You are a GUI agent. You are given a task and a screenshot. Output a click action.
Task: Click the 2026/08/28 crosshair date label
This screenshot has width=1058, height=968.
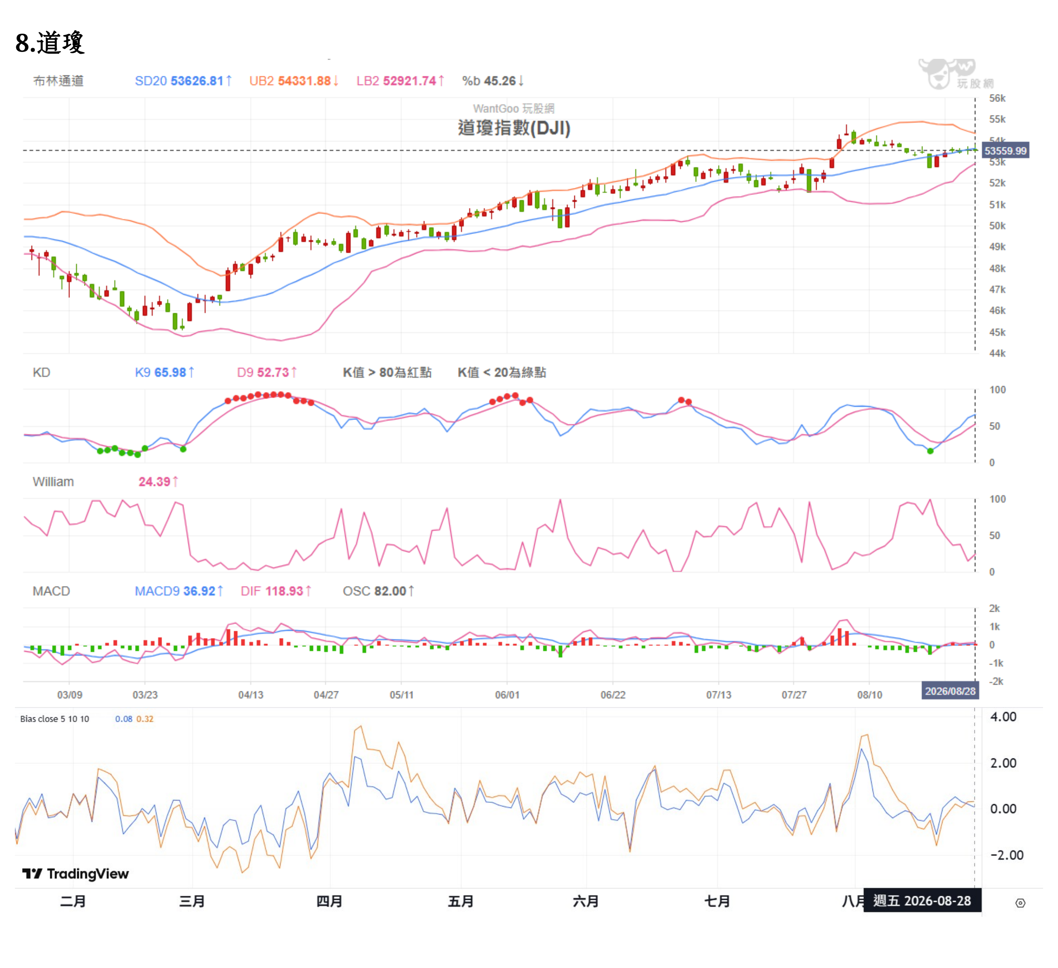950,691
